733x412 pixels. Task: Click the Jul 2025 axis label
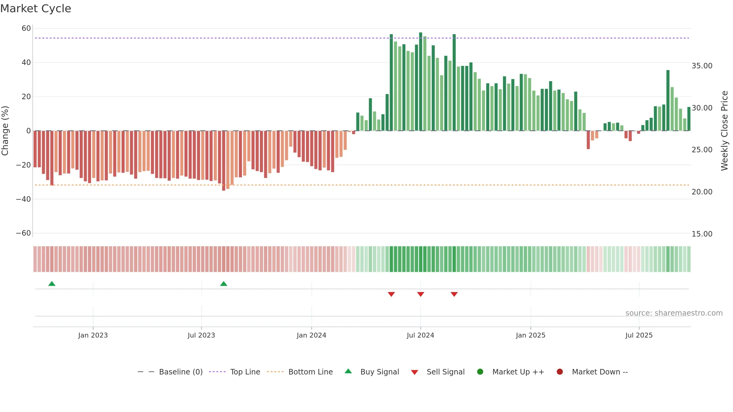pos(639,335)
